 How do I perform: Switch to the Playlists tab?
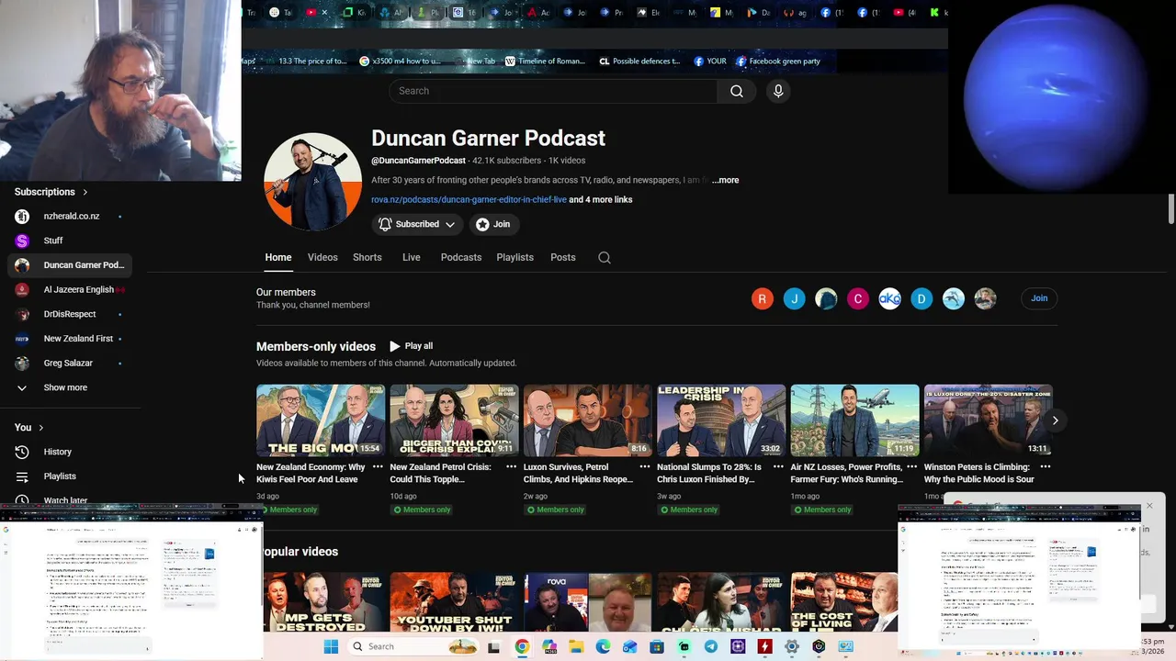tap(515, 258)
